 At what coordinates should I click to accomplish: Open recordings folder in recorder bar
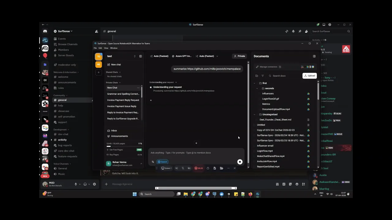click(221, 168)
